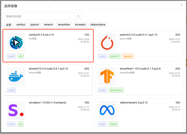
Task: Select the 全部 filter tab
Action: 9,25
